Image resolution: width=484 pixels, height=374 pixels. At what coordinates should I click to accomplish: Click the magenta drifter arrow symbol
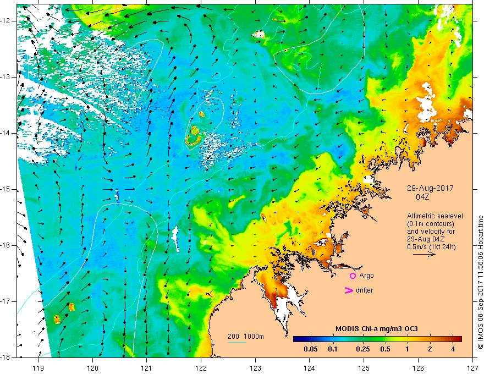tap(349, 290)
